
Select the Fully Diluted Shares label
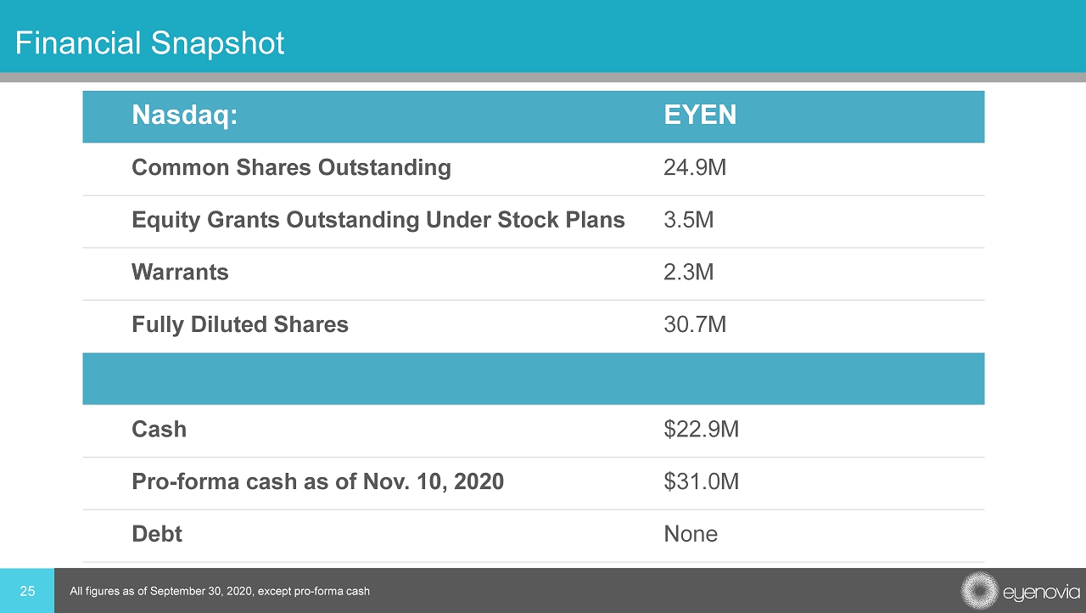click(x=240, y=324)
